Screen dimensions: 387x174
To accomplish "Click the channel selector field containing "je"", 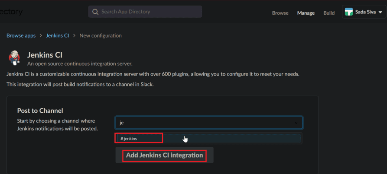I will (x=204, y=123).
